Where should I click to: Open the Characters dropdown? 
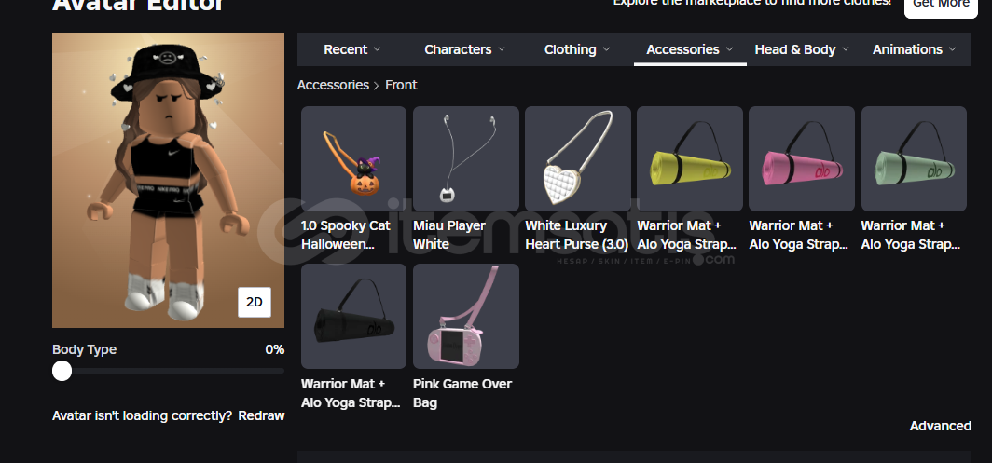465,49
